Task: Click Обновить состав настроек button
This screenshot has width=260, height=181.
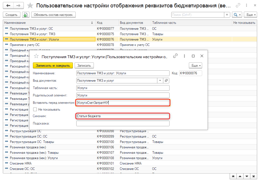Action: pyautogui.click(x=53, y=15)
